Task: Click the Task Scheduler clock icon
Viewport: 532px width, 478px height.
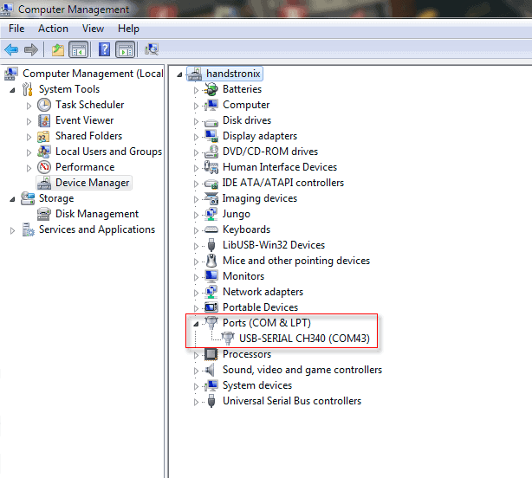Action: 44,105
